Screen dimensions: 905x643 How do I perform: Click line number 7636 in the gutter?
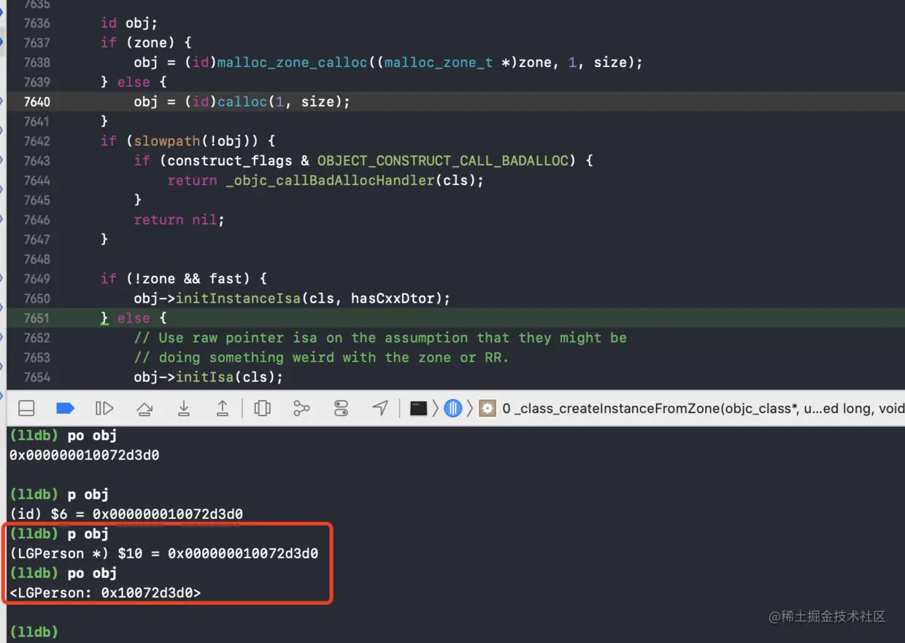36,23
